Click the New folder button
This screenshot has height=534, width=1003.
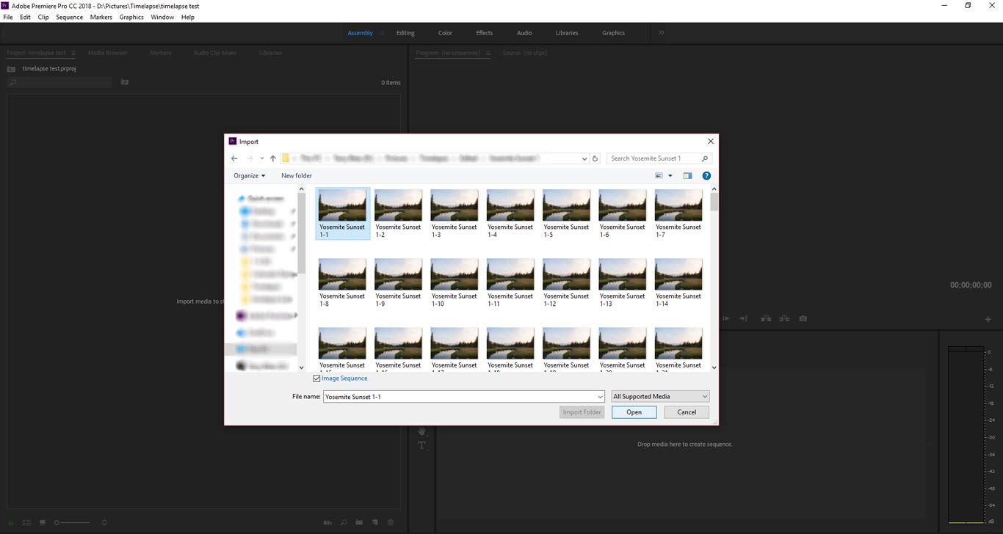click(297, 176)
